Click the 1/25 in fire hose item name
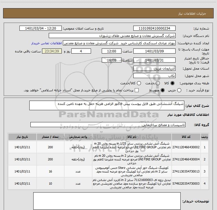 (132, 147)
